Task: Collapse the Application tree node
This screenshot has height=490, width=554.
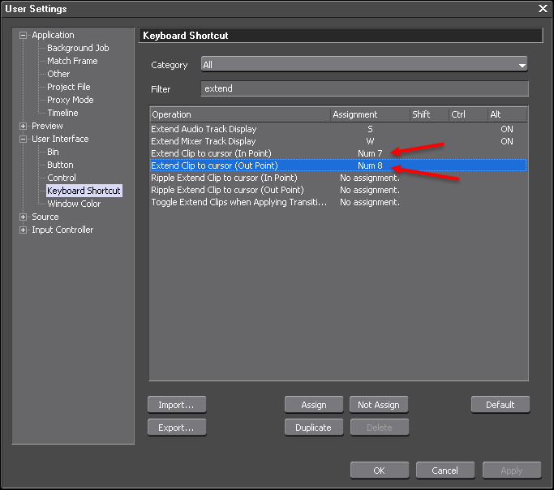Action: tap(24, 36)
